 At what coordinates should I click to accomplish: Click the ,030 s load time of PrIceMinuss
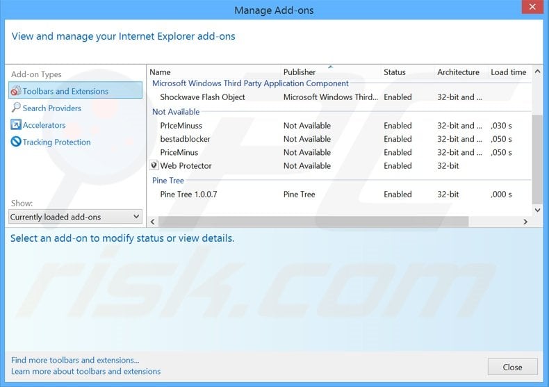[x=501, y=125]
